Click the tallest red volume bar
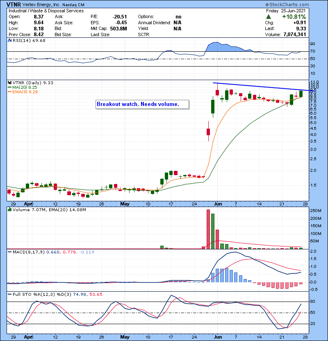Image resolution: width=328 pixels, height=341 pixels. pyautogui.click(x=208, y=229)
